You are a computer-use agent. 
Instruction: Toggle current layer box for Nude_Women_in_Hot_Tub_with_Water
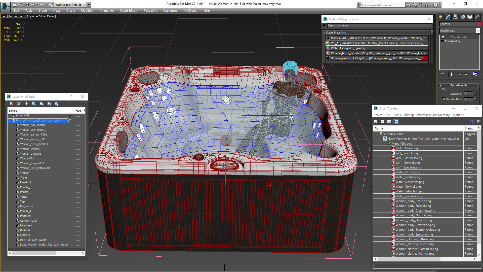tap(70, 121)
